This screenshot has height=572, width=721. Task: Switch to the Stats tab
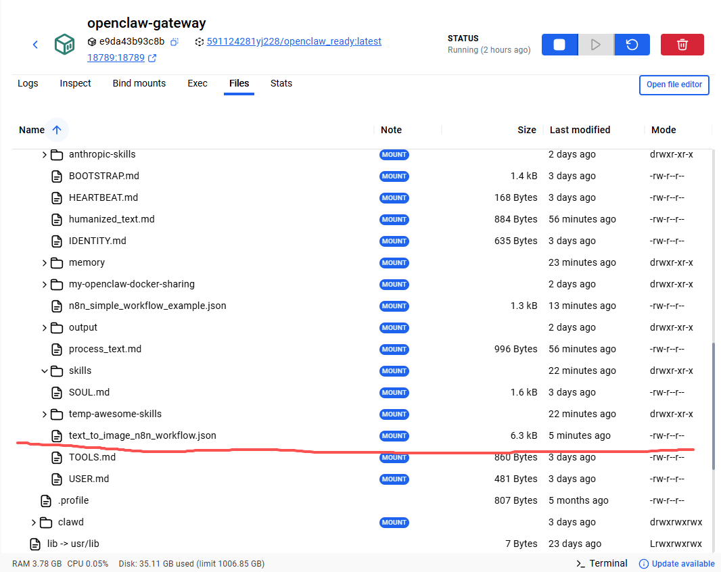coord(281,83)
